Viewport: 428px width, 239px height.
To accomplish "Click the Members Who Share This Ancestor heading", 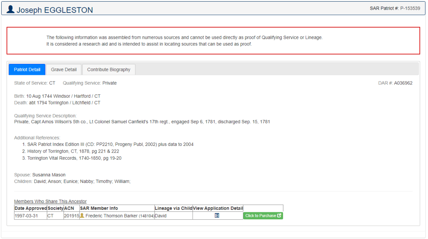I will pyautogui.click(x=50, y=201).
